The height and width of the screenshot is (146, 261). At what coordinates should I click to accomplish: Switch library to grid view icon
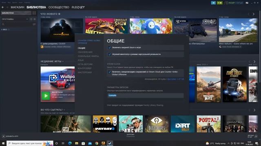(x=34, y=13)
